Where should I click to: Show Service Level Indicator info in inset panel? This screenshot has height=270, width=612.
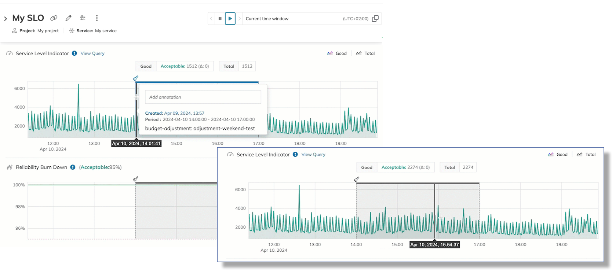click(x=295, y=155)
